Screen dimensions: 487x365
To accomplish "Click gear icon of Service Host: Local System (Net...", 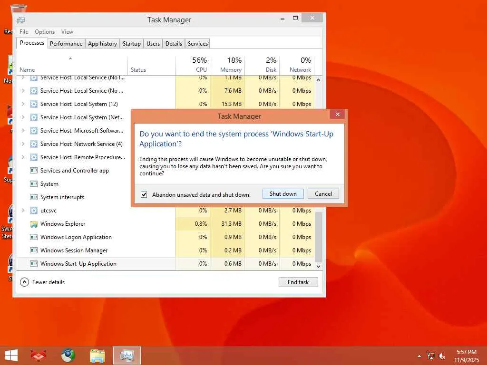I will [x=34, y=117].
